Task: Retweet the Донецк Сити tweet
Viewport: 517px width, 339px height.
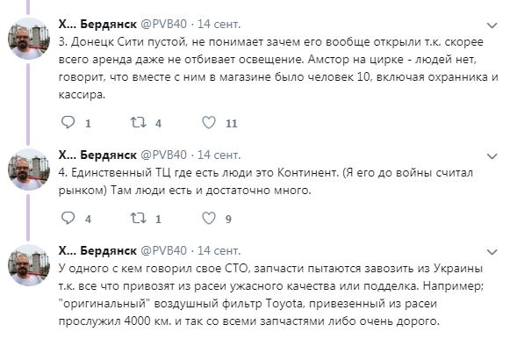Action: pos(138,122)
